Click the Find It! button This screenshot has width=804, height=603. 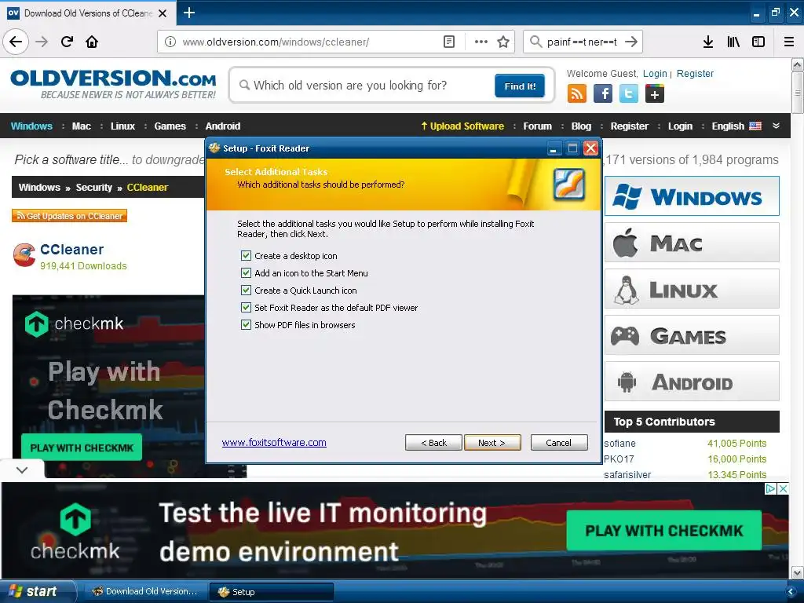coord(520,86)
